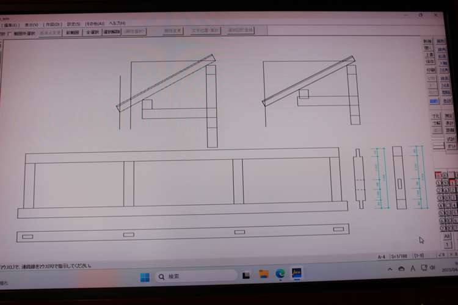
Task: Select the 測定 measurement tool
Action: click(449, 115)
